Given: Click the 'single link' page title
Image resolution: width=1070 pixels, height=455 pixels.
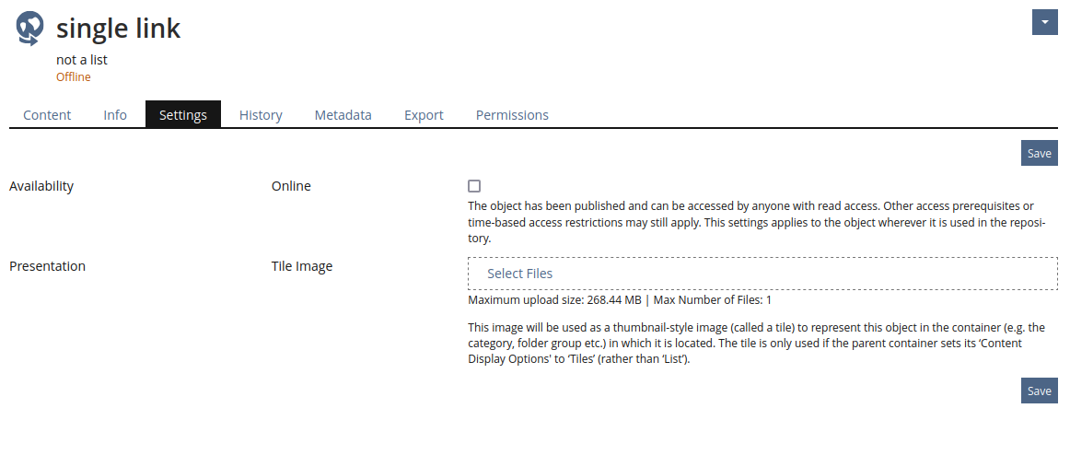Looking at the screenshot, I should point(119,29).
